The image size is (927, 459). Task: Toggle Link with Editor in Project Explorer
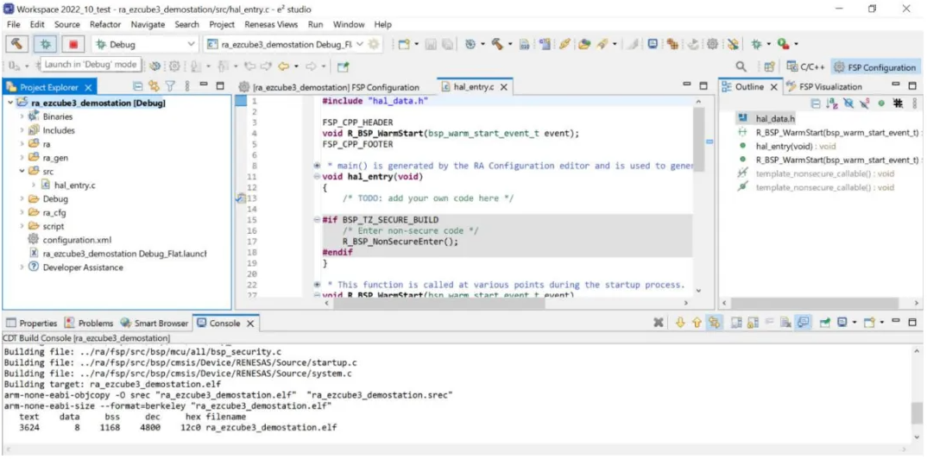pyautogui.click(x=154, y=86)
